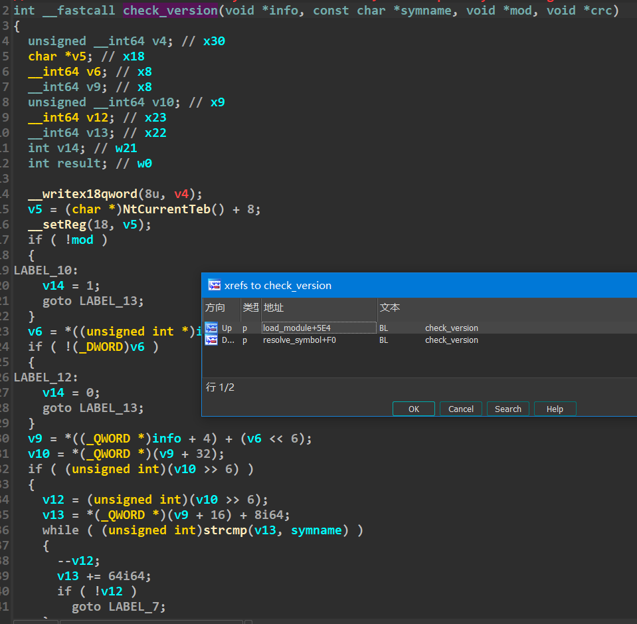Sort xrefs by the 方向 column header
Screen dimensions: 637x624
215,308
